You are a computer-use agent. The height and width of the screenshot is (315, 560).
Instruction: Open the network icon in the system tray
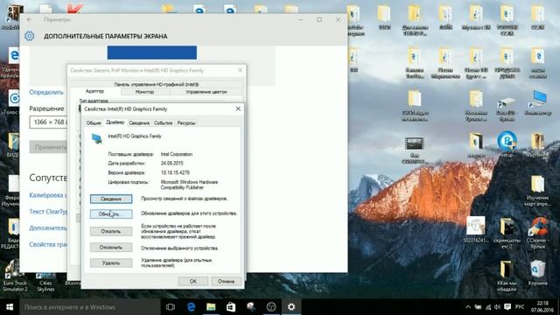coord(488,307)
